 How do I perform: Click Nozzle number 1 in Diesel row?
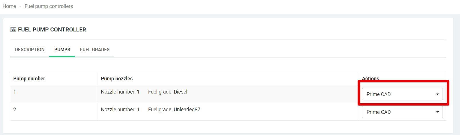pyautogui.click(x=120, y=92)
